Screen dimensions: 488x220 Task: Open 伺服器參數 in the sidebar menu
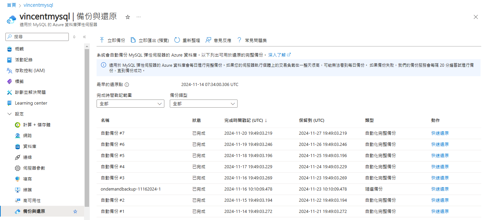pos(34,168)
